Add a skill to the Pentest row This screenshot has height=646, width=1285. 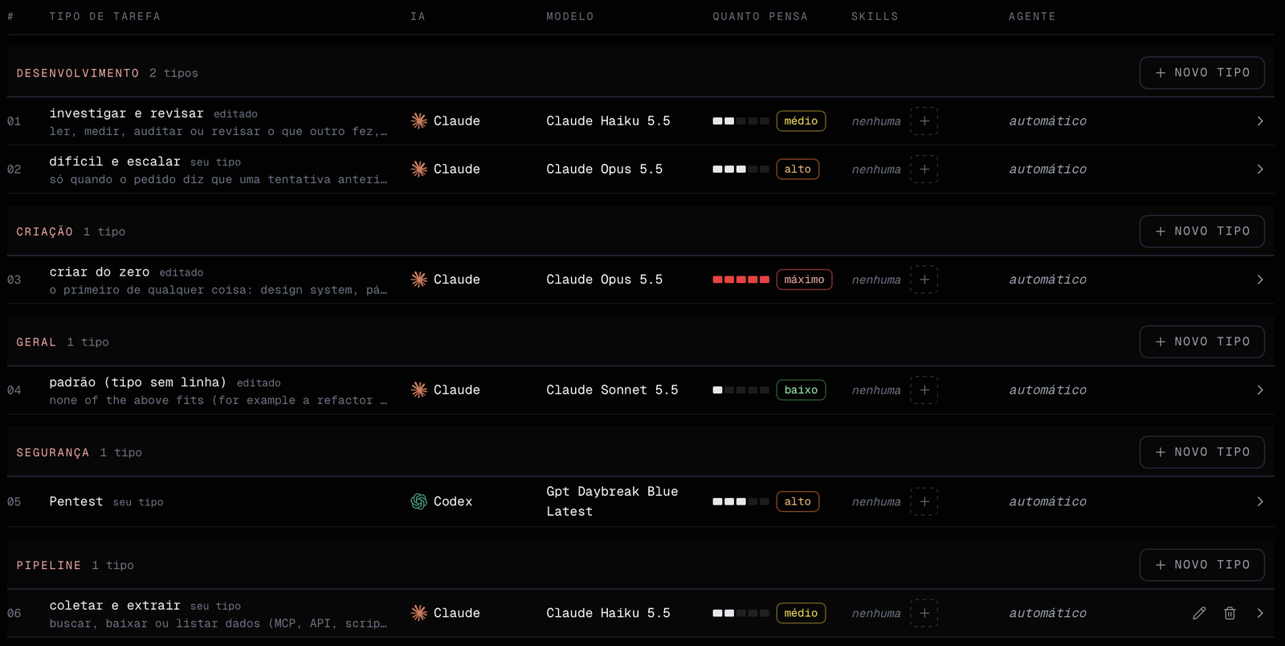(924, 501)
